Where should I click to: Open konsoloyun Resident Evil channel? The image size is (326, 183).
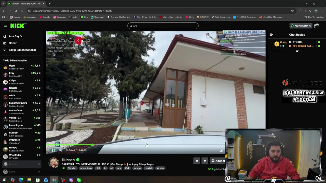[x=21, y=127]
